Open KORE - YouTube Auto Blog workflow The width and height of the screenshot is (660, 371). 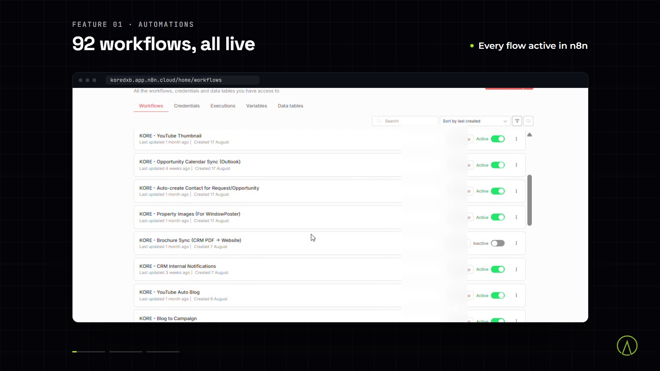point(169,292)
